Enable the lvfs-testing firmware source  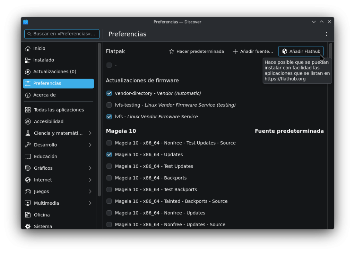tap(109, 105)
